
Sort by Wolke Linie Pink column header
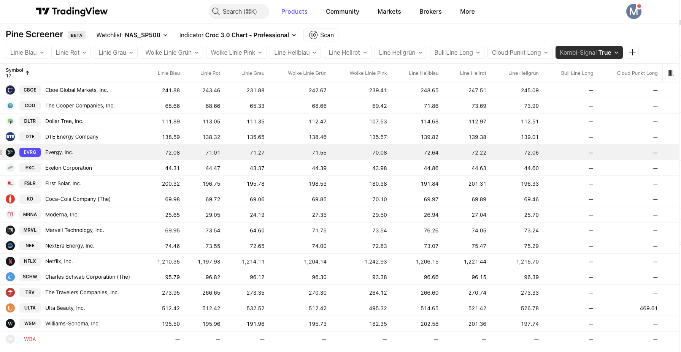tap(368, 73)
